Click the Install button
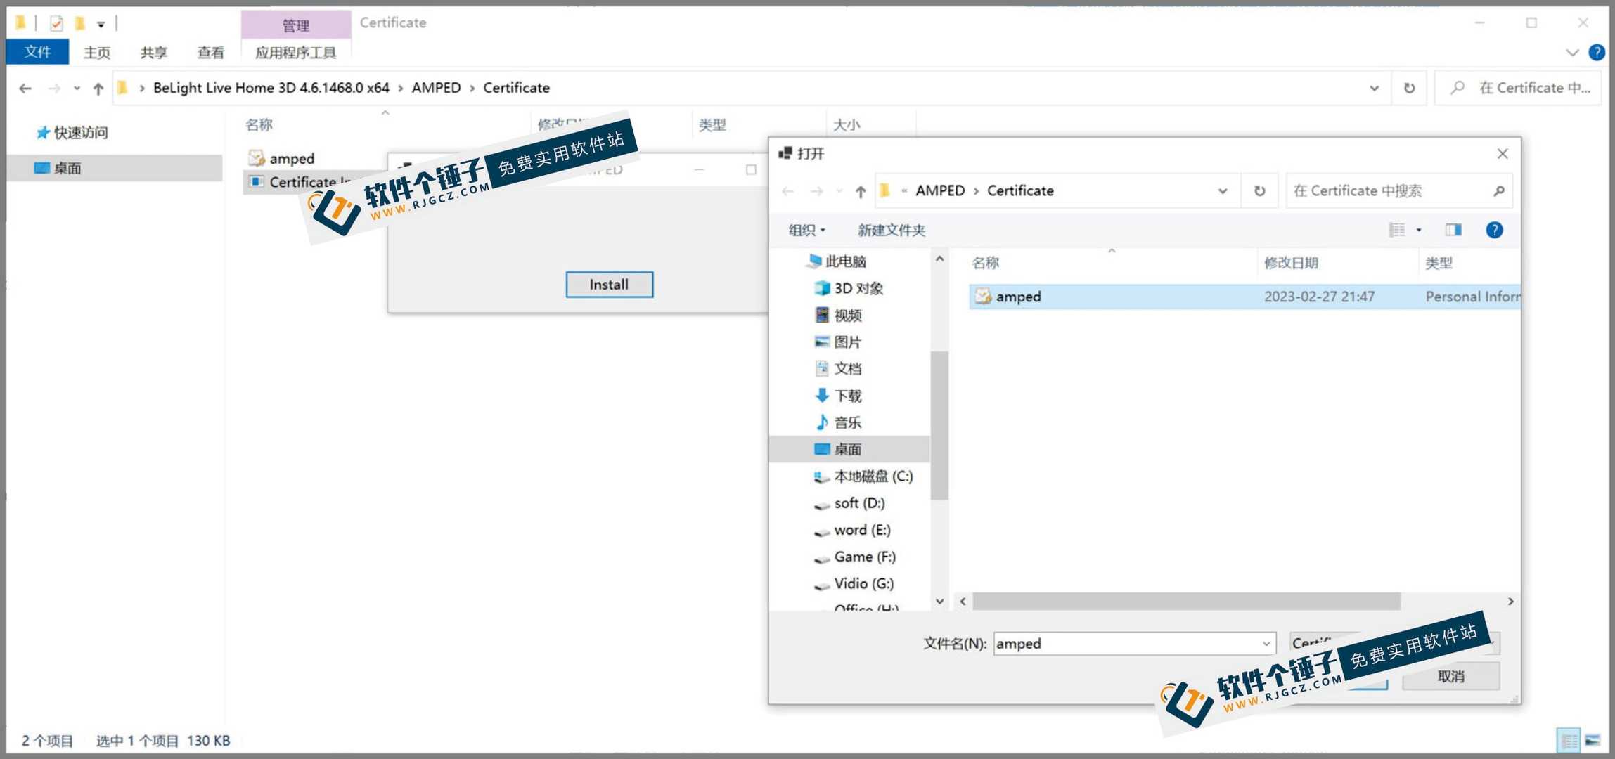Viewport: 1615px width, 759px height. click(x=609, y=285)
